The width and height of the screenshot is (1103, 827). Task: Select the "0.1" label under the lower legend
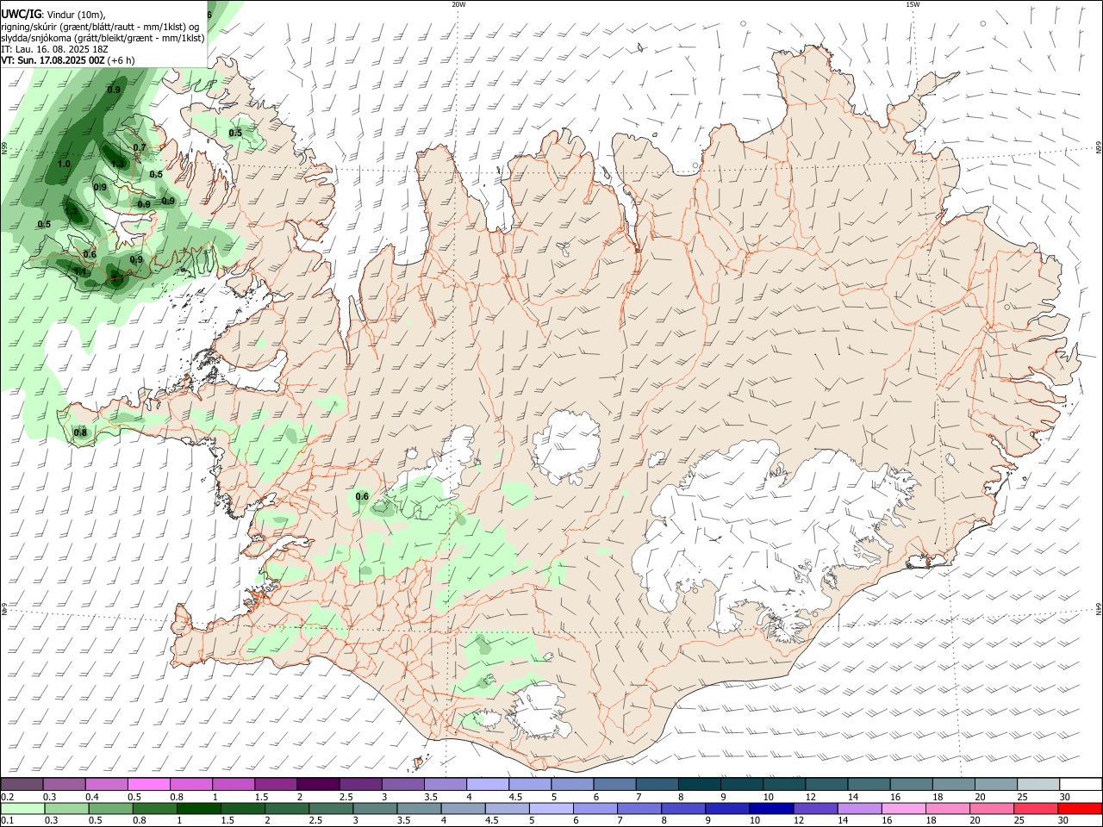coord(7,820)
